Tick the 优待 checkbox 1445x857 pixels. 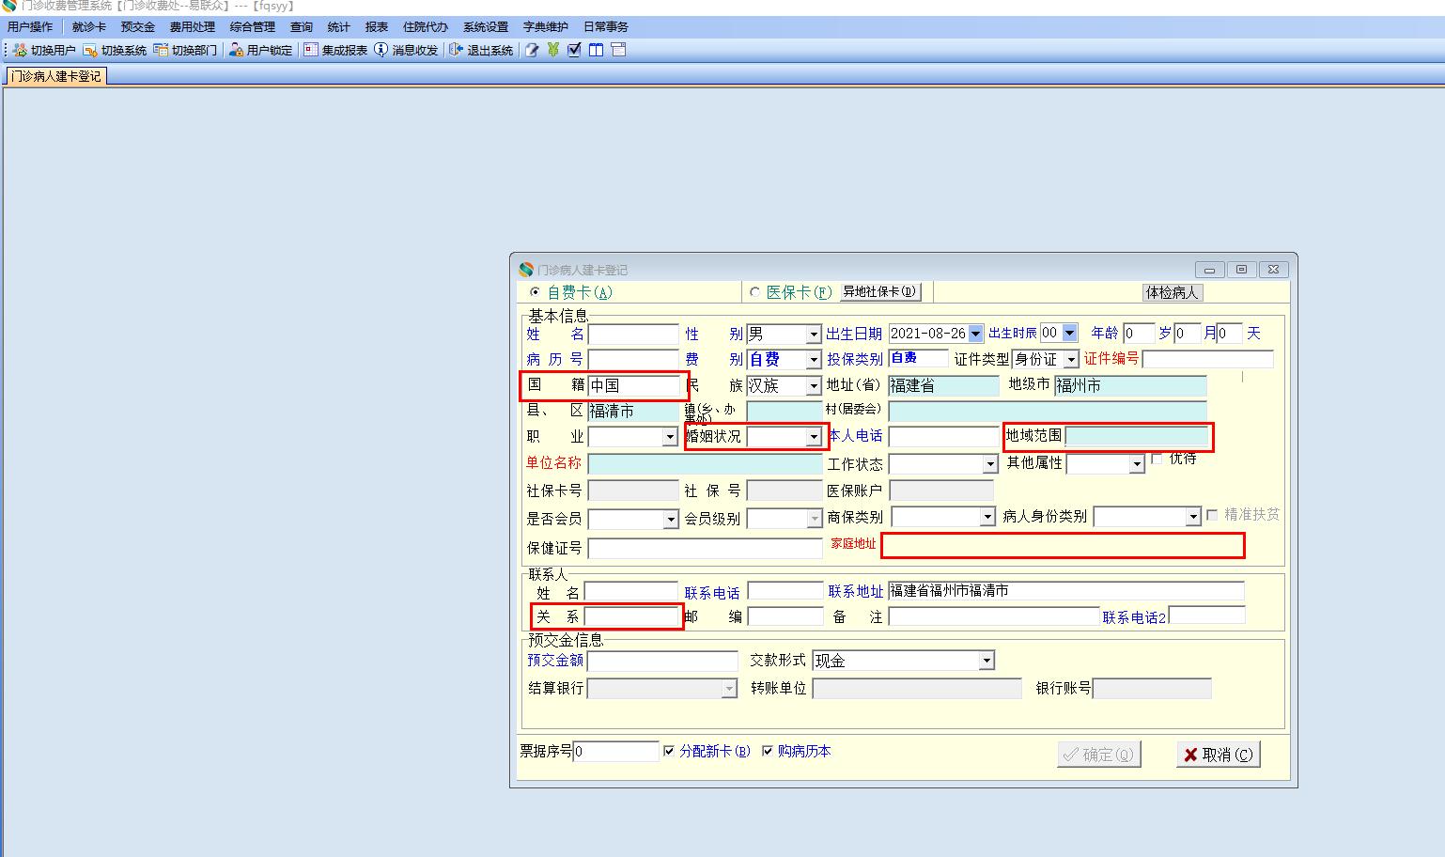pos(1158,459)
